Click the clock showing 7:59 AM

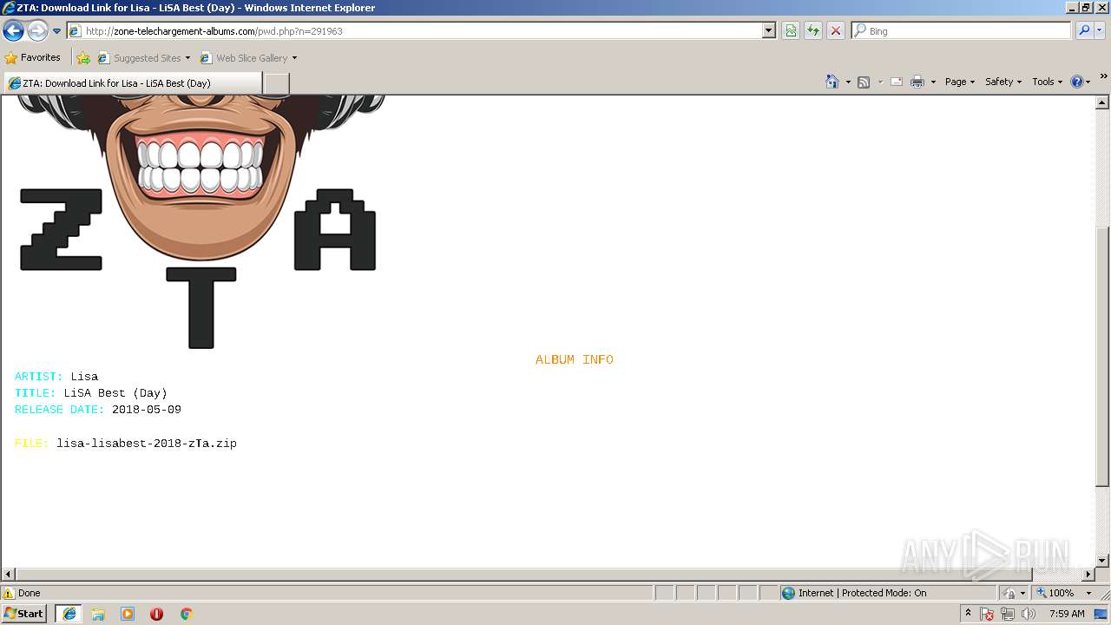[1067, 614]
